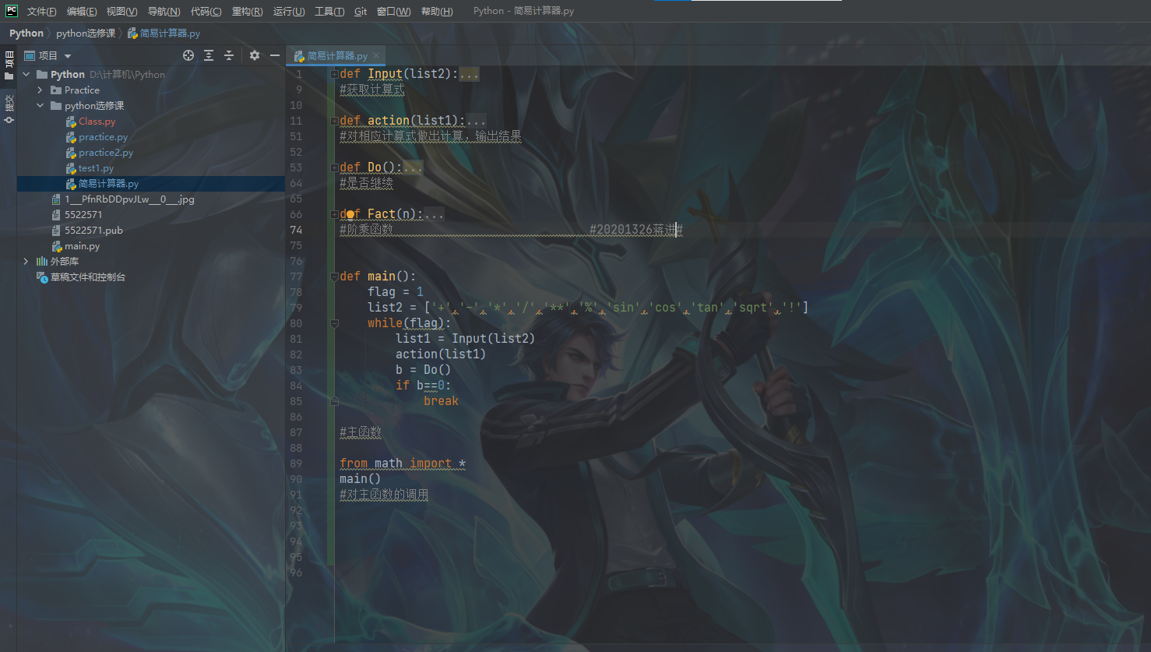The image size is (1151, 652).
Task: Collapse the python选修课 folder chevron
Action: click(x=40, y=106)
